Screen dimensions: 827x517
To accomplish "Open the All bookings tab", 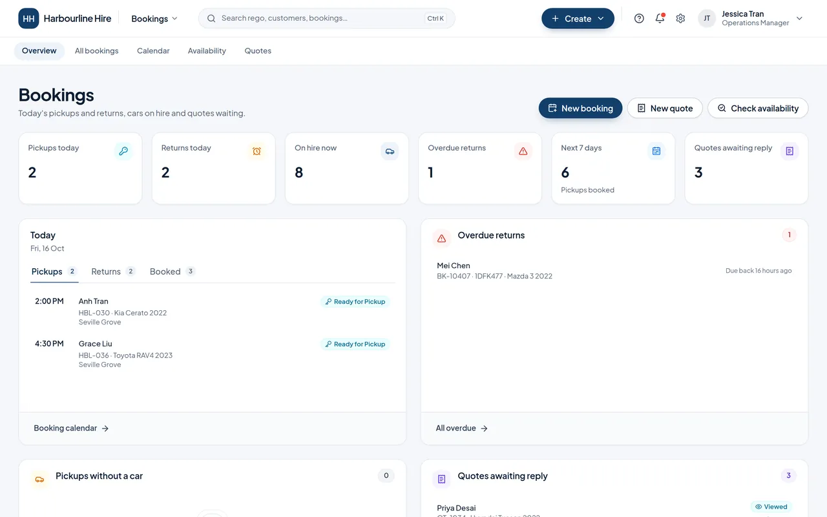I will [97, 51].
